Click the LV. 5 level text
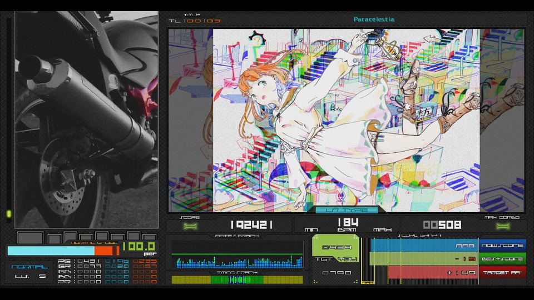The width and height of the screenshot is (534, 300). coord(30,276)
